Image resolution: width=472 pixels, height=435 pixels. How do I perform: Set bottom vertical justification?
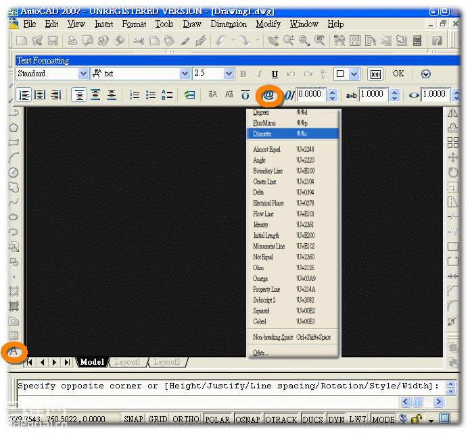(x=112, y=95)
